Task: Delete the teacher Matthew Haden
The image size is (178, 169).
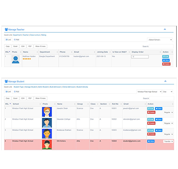Action: (166, 64)
